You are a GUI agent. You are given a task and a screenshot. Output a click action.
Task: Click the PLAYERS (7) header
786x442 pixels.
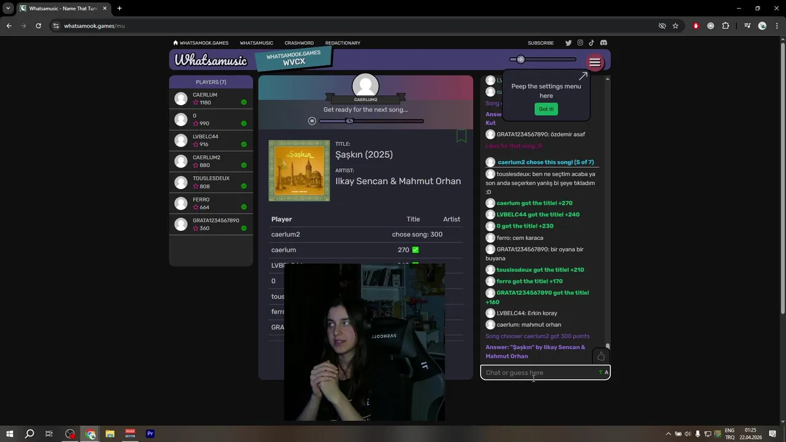point(211,82)
